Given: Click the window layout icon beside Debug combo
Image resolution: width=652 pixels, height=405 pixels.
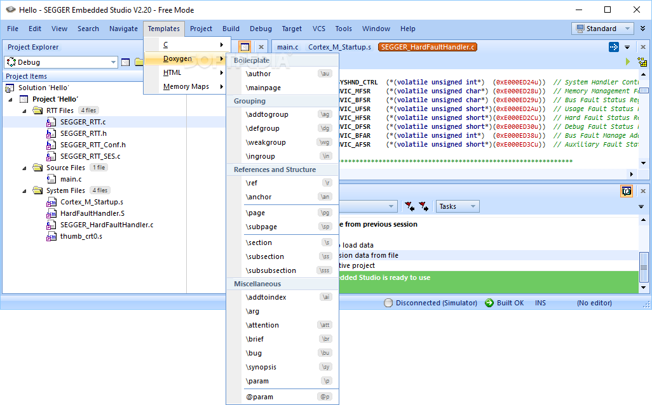Looking at the screenshot, I should [126, 62].
